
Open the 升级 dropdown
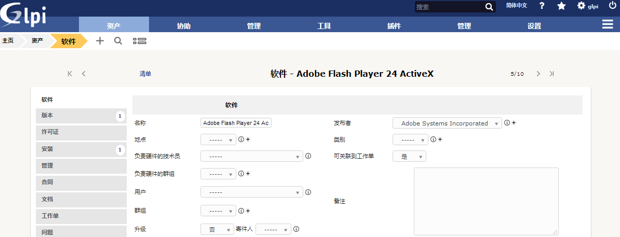pyautogui.click(x=218, y=229)
